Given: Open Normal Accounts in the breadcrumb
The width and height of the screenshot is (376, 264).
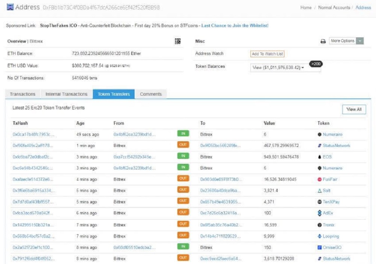Looking at the screenshot, I should [x=334, y=8].
